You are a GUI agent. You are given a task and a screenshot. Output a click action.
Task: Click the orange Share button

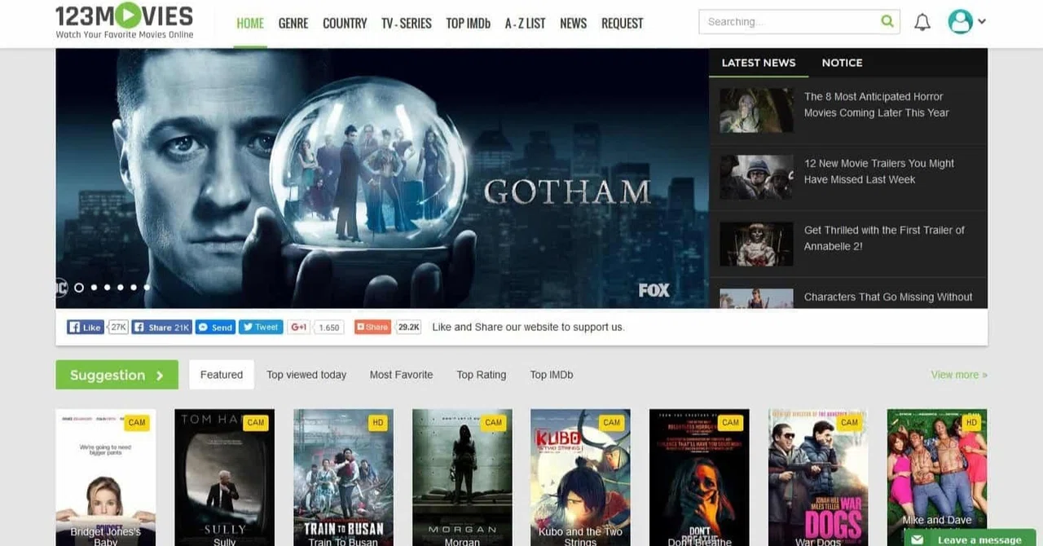(x=372, y=327)
